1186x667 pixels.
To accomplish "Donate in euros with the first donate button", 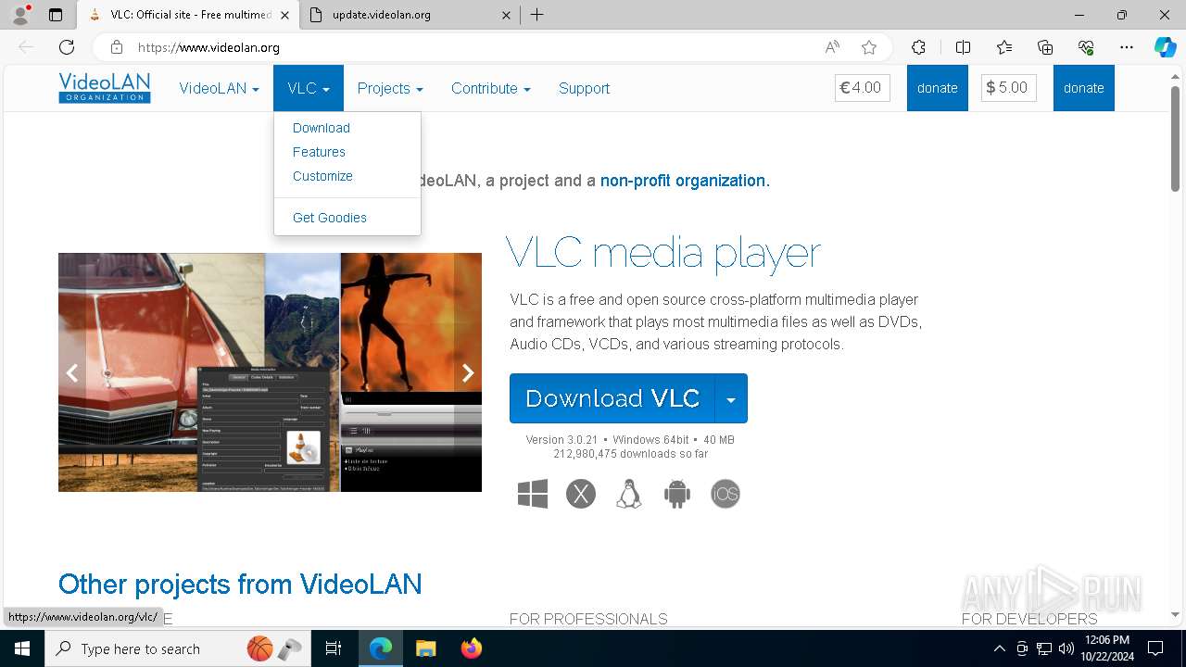I will (x=938, y=88).
